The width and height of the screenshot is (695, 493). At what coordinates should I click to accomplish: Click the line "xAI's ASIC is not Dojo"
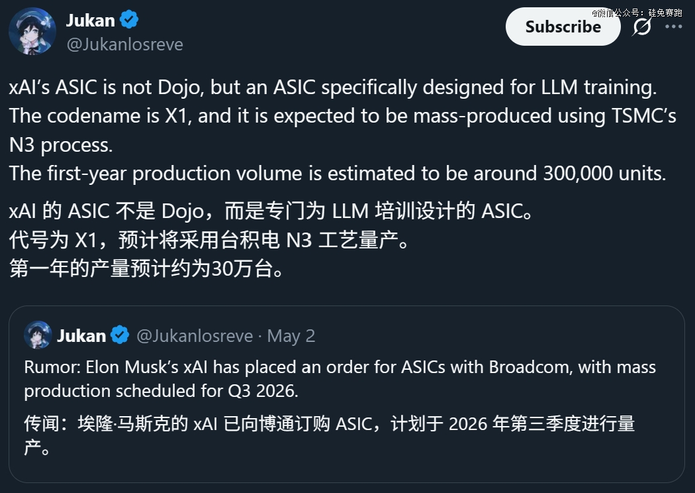[333, 87]
